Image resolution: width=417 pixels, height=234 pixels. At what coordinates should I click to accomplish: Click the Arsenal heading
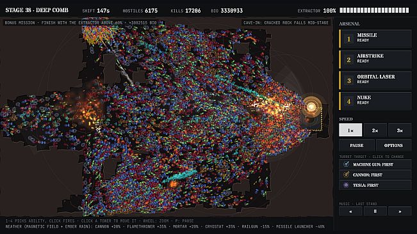(x=350, y=24)
